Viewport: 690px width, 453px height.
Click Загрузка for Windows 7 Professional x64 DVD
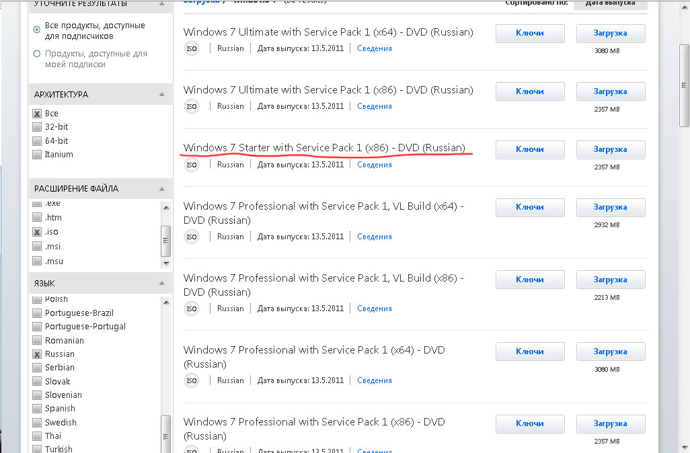click(x=611, y=352)
